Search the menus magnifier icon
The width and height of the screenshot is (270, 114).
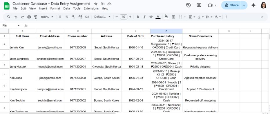pyautogui.click(x=9, y=17)
